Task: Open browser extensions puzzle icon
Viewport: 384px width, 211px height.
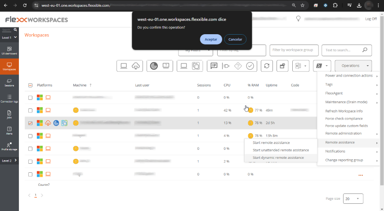Action: (x=335, y=5)
